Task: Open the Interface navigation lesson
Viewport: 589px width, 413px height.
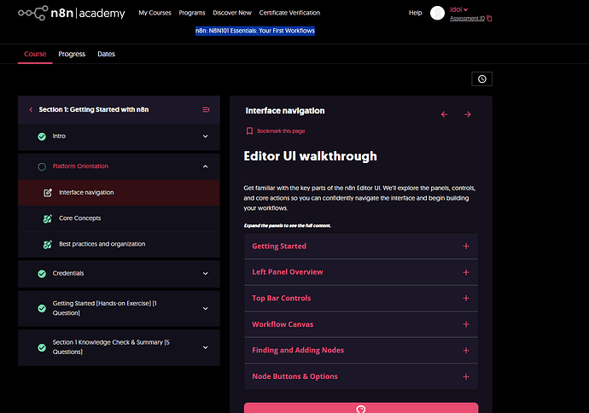Action: click(x=119, y=193)
